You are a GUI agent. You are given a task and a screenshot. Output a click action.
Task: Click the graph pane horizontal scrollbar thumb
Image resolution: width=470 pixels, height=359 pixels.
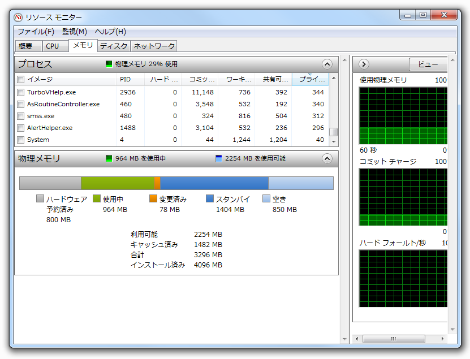pyautogui.click(x=393, y=339)
